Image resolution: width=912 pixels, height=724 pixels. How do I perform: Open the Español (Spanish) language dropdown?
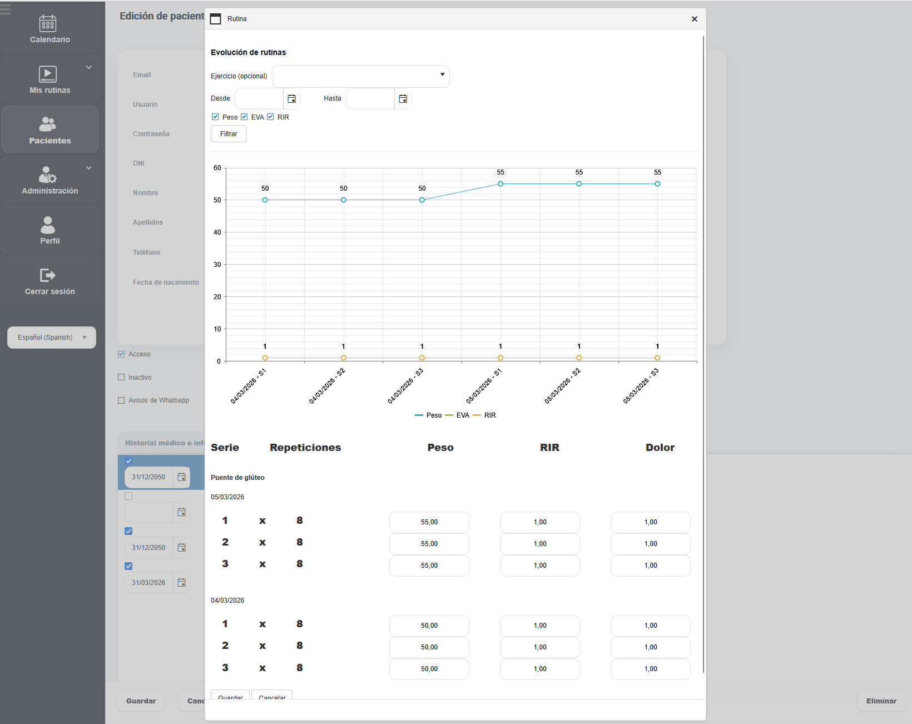pyautogui.click(x=52, y=338)
